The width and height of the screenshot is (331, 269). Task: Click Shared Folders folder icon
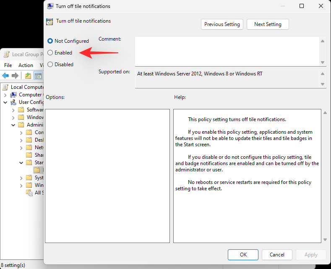click(x=29, y=155)
